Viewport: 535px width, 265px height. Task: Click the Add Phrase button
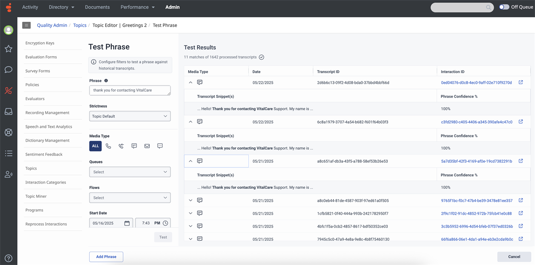(106, 257)
